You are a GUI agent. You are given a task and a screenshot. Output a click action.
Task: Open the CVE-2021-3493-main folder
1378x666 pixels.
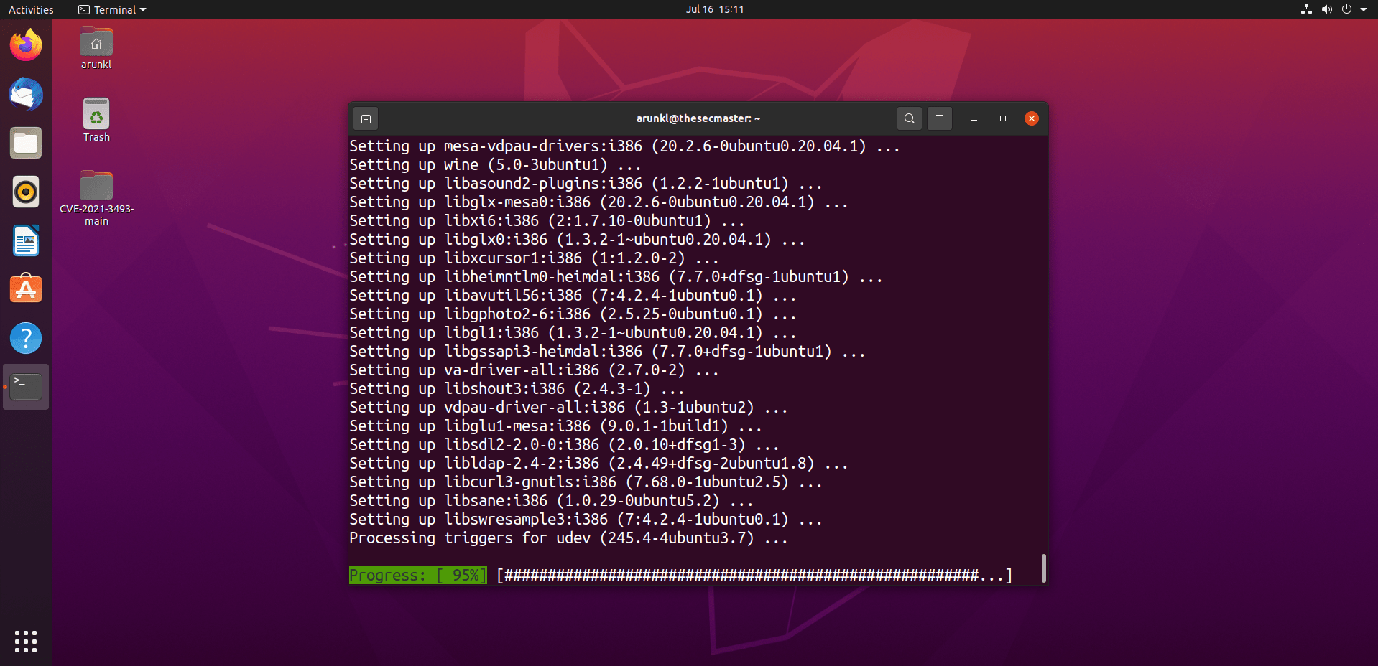tap(96, 198)
